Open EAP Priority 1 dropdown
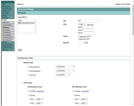 click(39, 99)
